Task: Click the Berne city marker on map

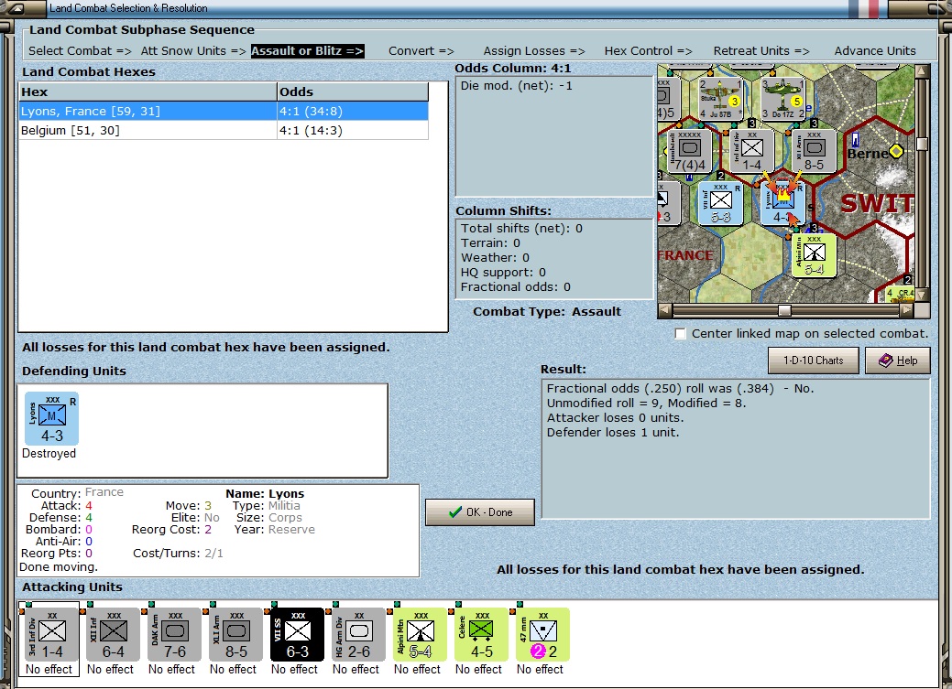Action: [x=896, y=151]
